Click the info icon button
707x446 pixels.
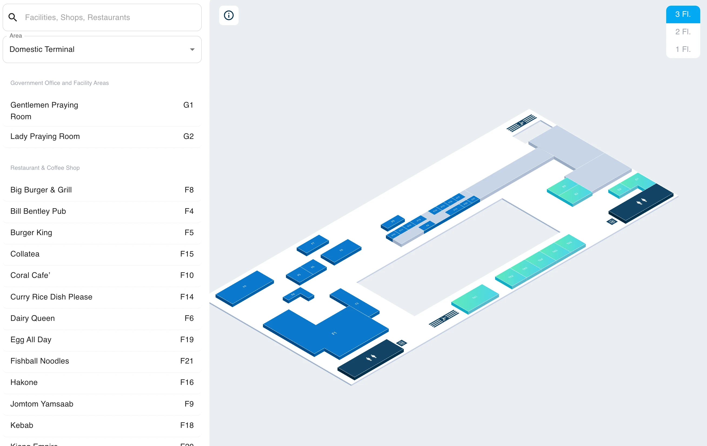click(228, 15)
